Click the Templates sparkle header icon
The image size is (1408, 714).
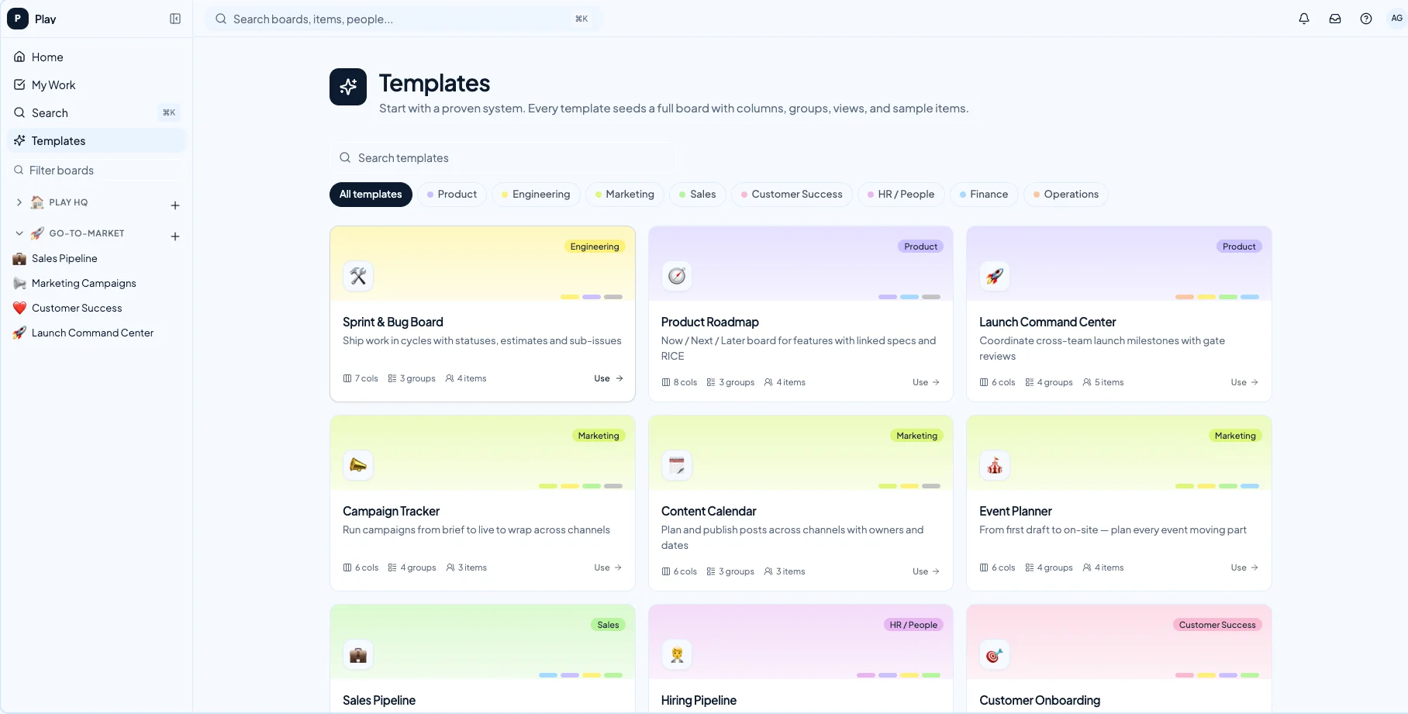point(348,87)
